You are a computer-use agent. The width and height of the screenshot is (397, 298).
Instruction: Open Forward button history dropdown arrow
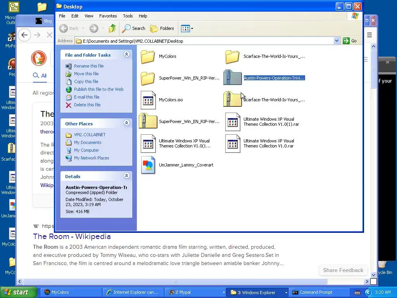[102, 28]
